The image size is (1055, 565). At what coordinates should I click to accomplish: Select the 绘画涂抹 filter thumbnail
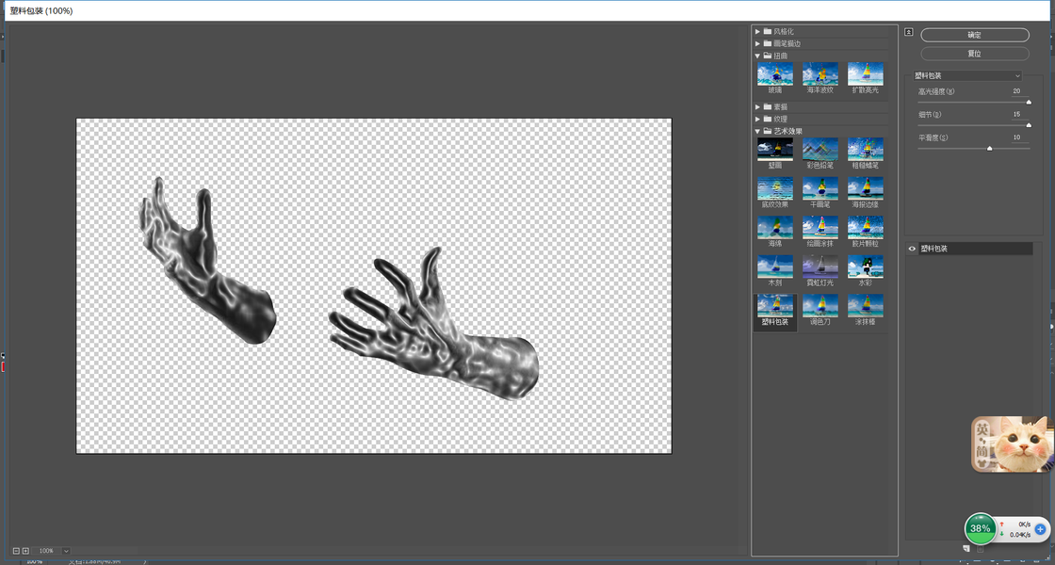pos(820,227)
